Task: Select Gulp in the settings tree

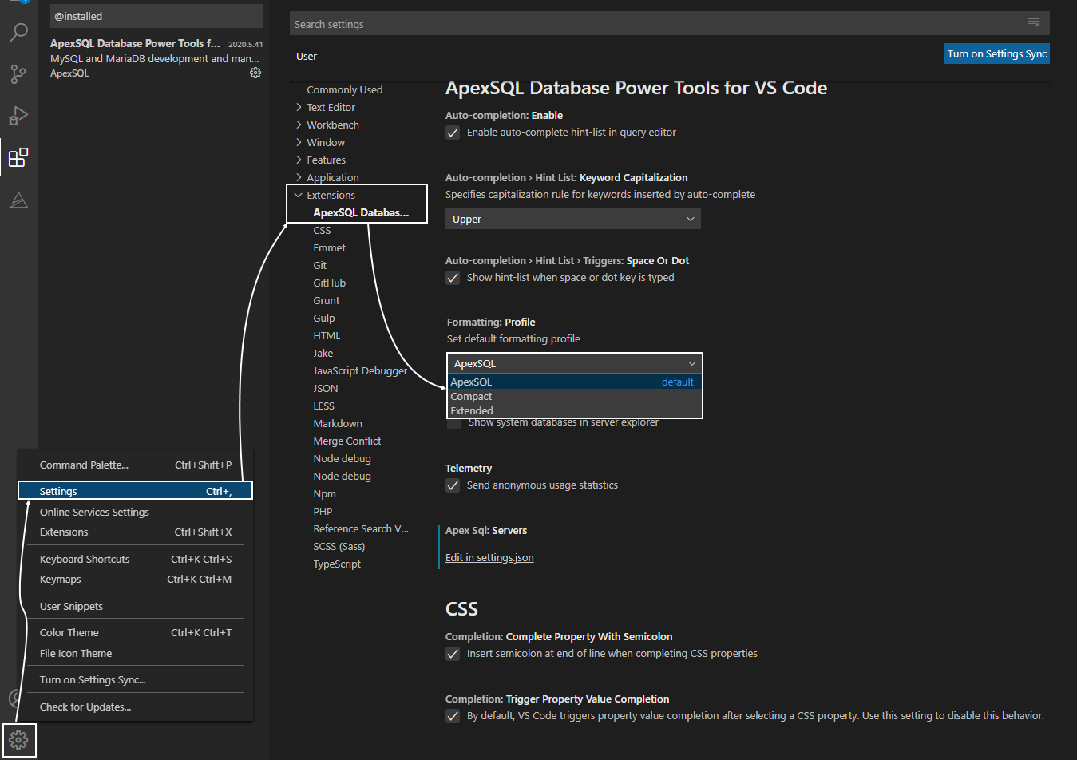Action: (323, 318)
